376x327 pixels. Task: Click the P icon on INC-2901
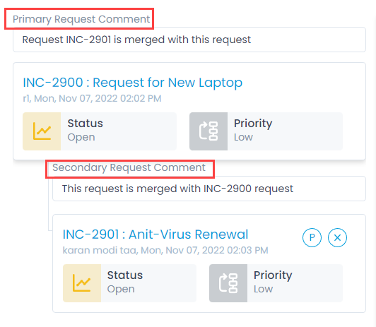point(312,237)
